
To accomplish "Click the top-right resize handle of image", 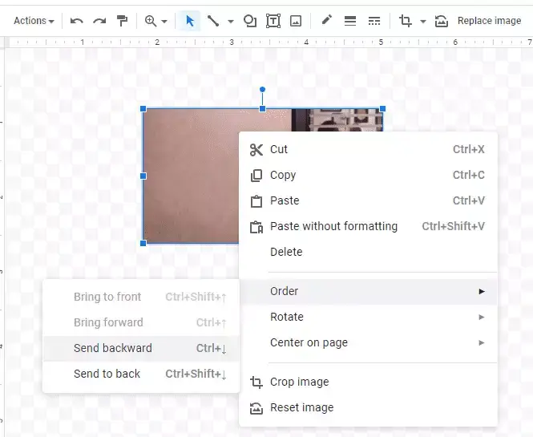I will pyautogui.click(x=382, y=109).
